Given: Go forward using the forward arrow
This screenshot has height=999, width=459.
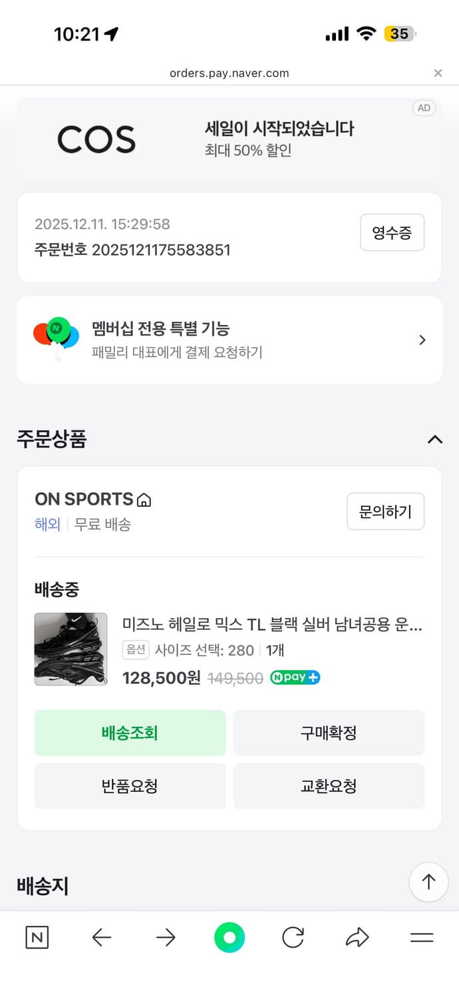Looking at the screenshot, I should click(165, 937).
